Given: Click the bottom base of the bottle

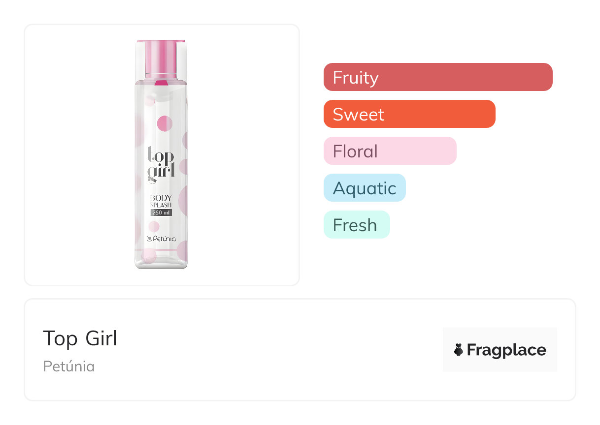Looking at the screenshot, I should [161, 263].
